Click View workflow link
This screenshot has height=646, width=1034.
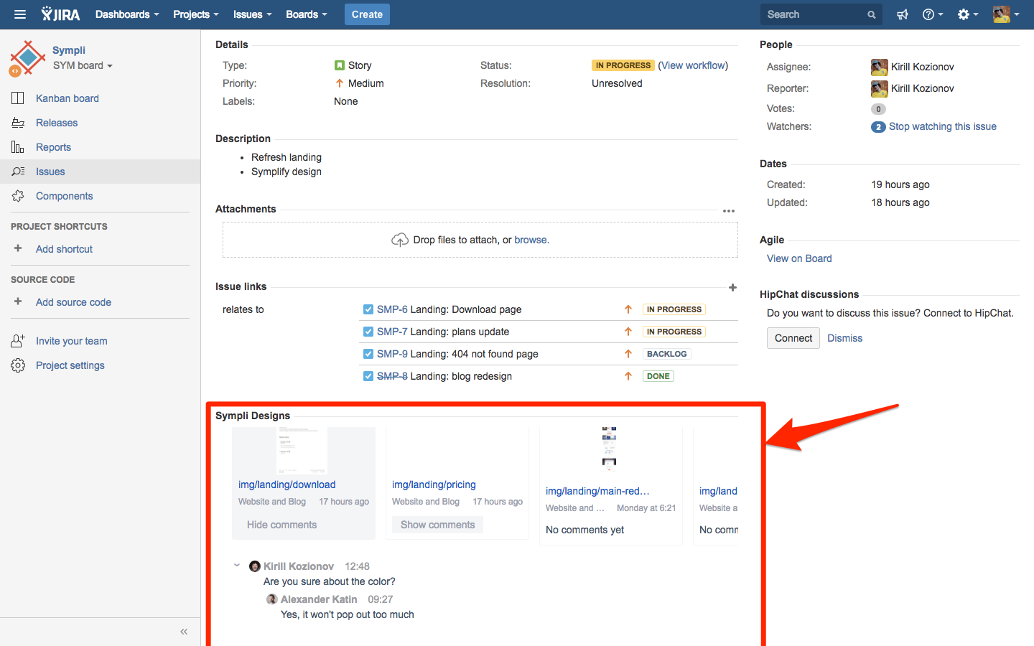click(694, 65)
